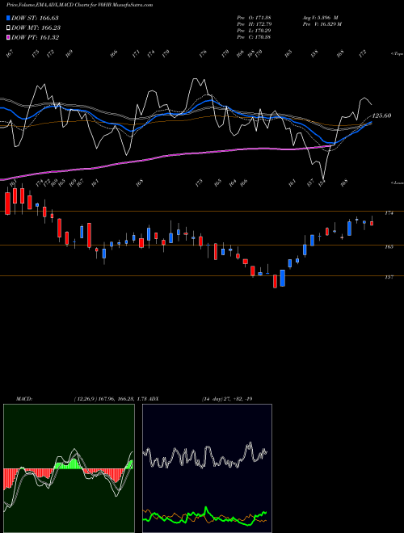404x533 pixels.
Task: Click the lowest red candlestick near 157
Action: click(x=275, y=282)
